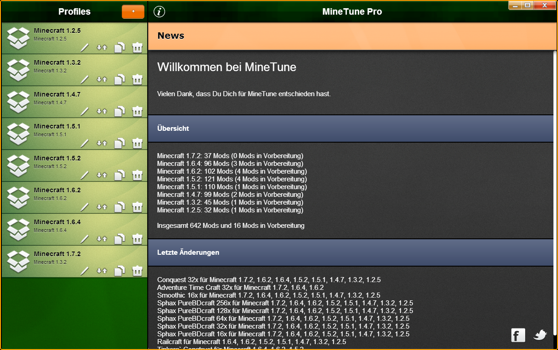
Task: Duplicate the Minecraft 1.5.1 profile
Action: point(119,143)
